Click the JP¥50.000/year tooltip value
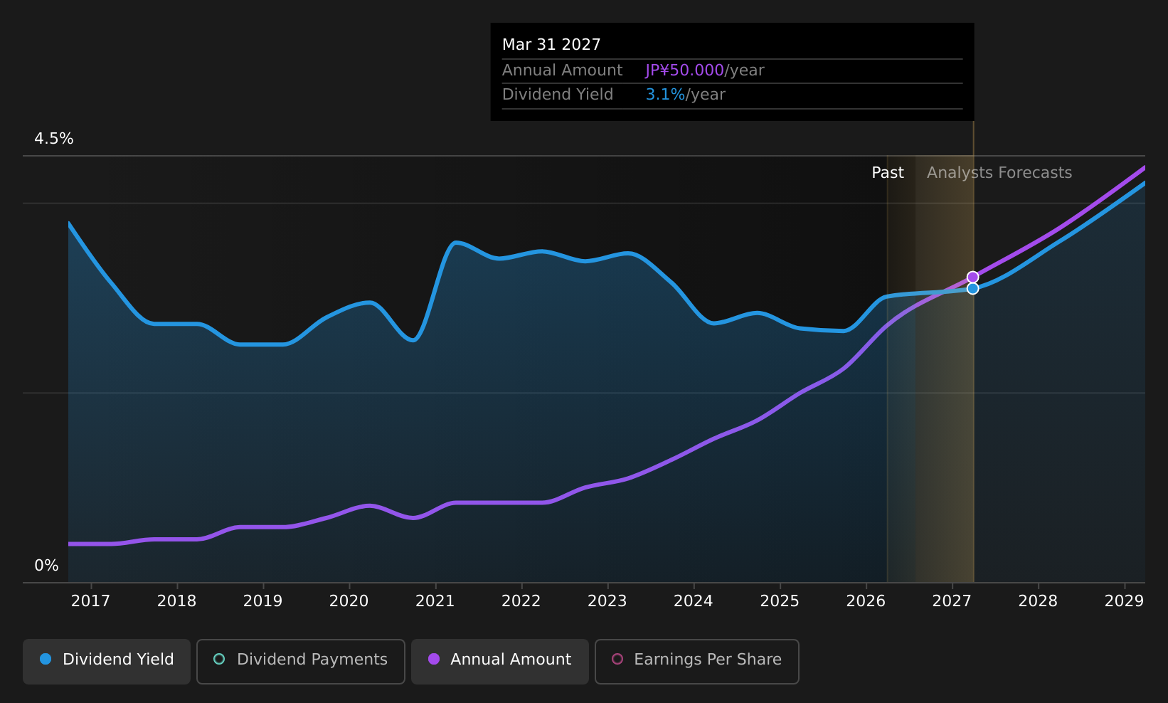The height and width of the screenshot is (703, 1168). coord(704,70)
